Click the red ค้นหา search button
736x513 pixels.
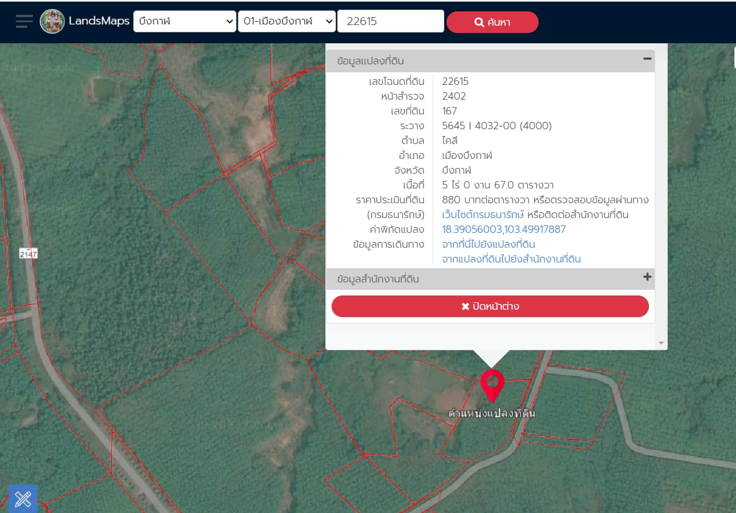[493, 22]
